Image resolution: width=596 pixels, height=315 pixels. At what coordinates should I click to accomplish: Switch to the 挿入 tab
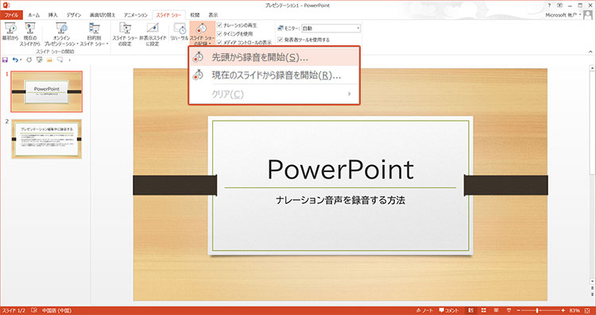[53, 15]
